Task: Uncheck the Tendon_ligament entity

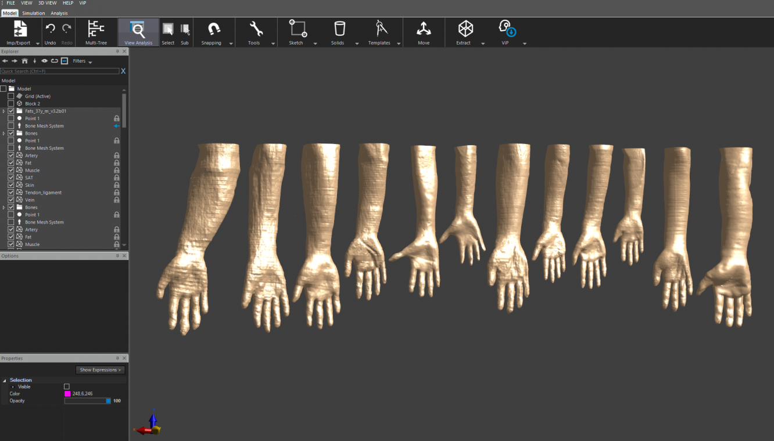Action: click(x=10, y=192)
